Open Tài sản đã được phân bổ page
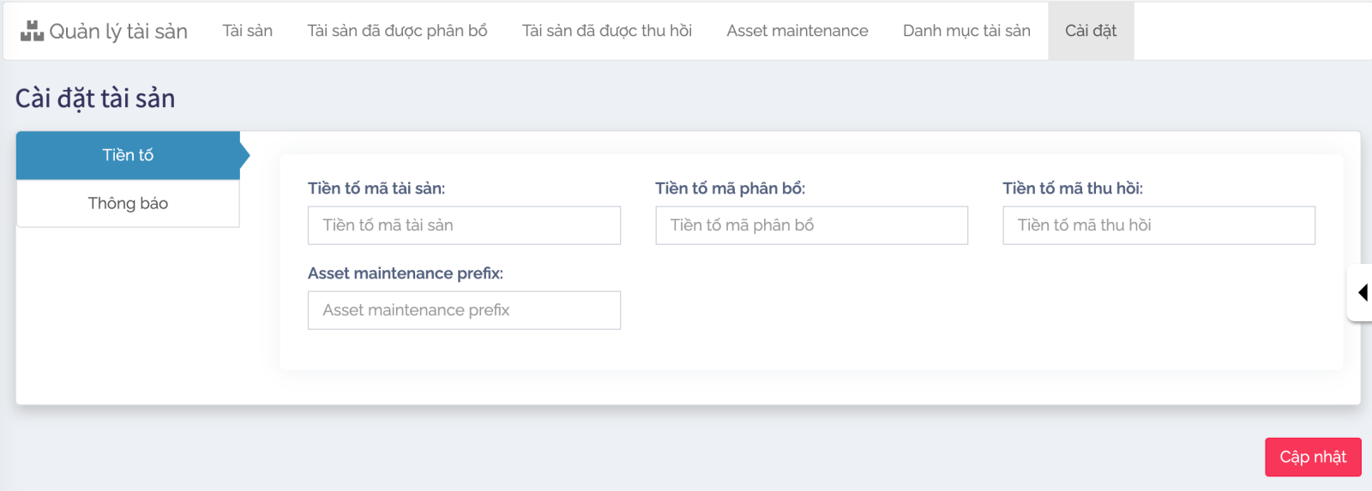Image resolution: width=1372 pixels, height=491 pixels. (x=397, y=31)
